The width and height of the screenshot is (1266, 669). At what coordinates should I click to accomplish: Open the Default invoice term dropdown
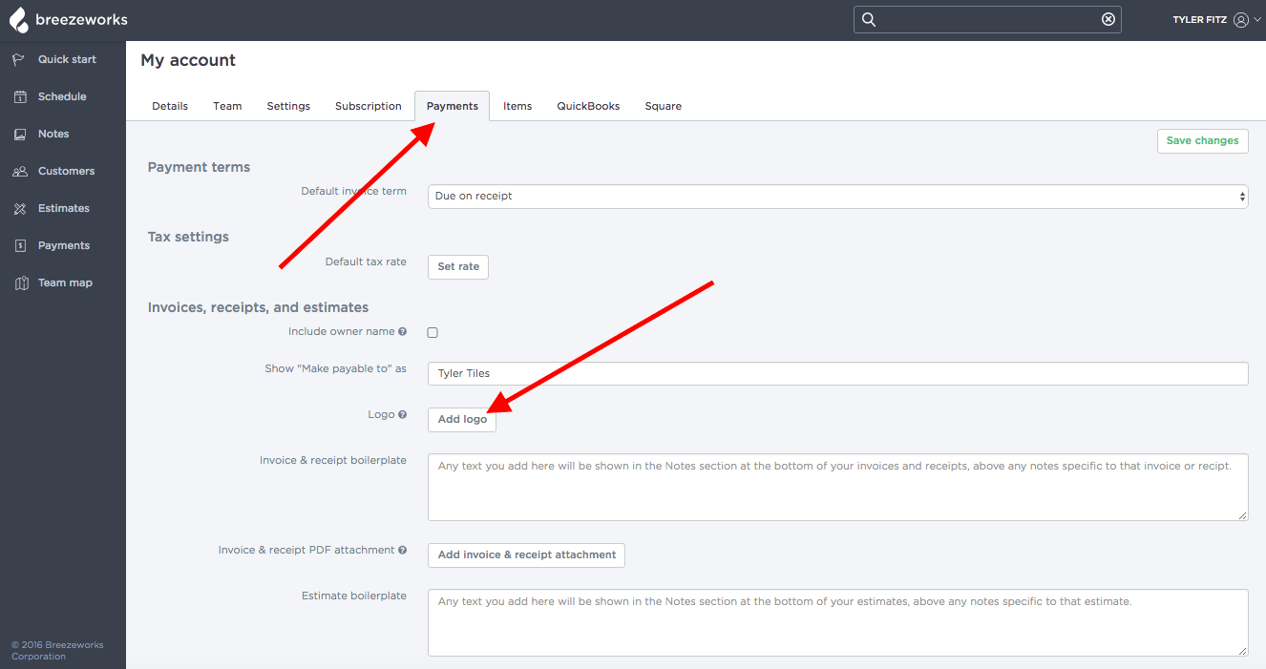838,197
